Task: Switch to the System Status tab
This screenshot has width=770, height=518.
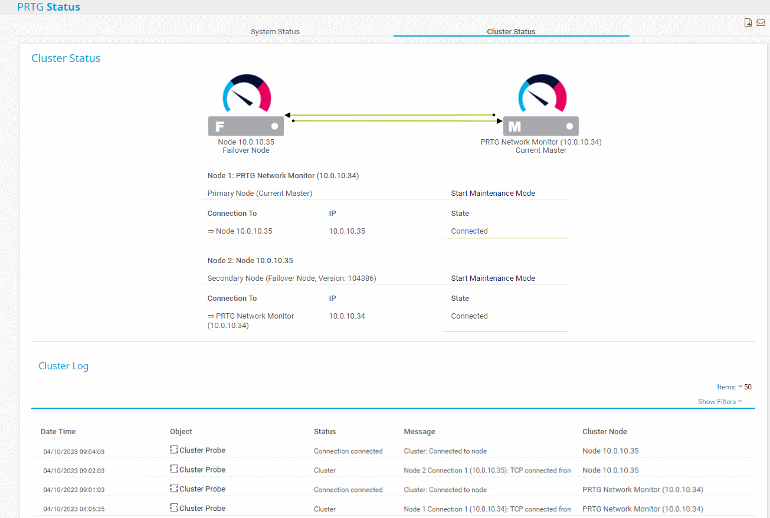Action: (275, 32)
